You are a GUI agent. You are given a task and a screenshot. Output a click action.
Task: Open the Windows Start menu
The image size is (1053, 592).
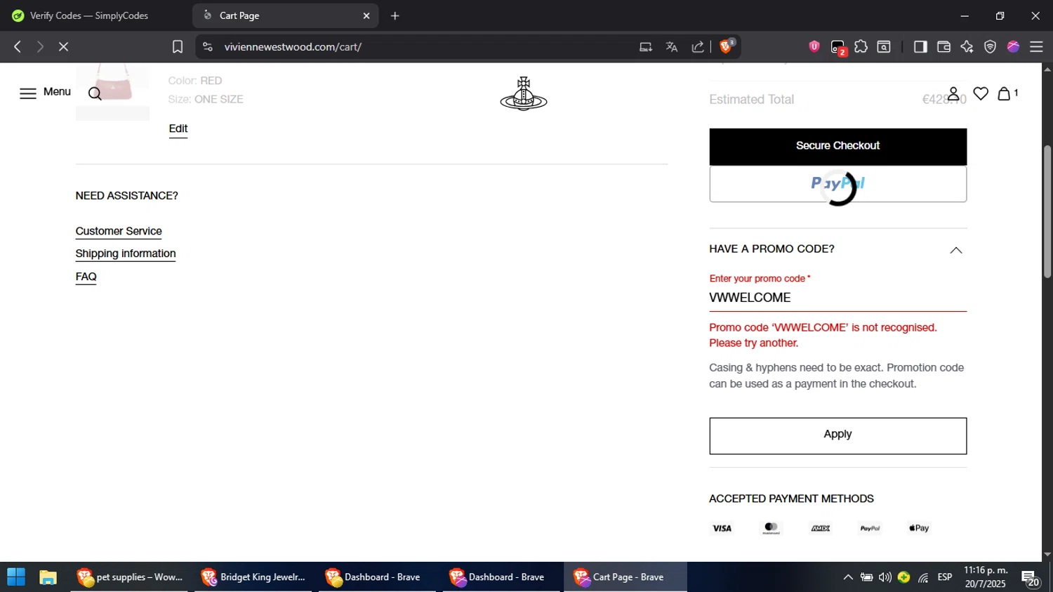click(x=16, y=577)
